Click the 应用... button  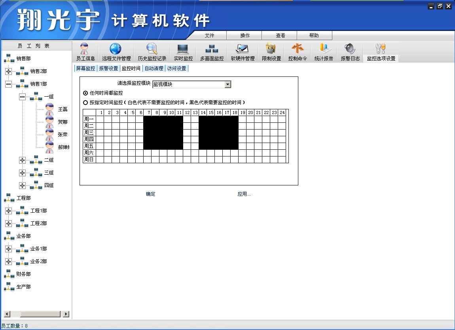click(x=244, y=194)
